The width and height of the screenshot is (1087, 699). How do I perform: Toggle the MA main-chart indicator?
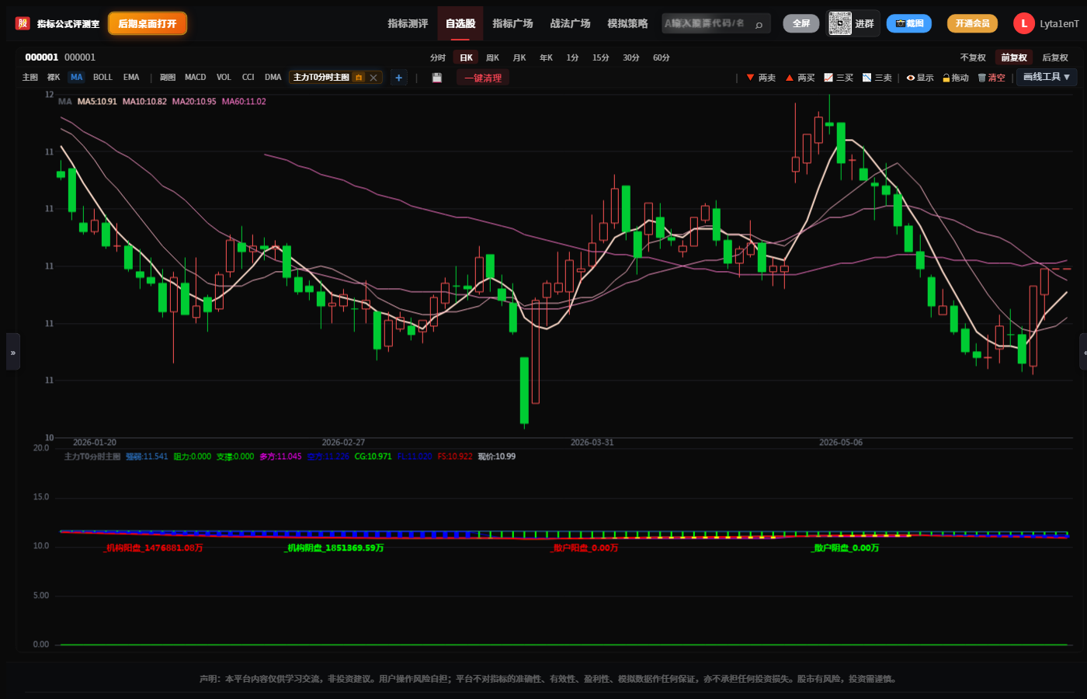[x=76, y=77]
